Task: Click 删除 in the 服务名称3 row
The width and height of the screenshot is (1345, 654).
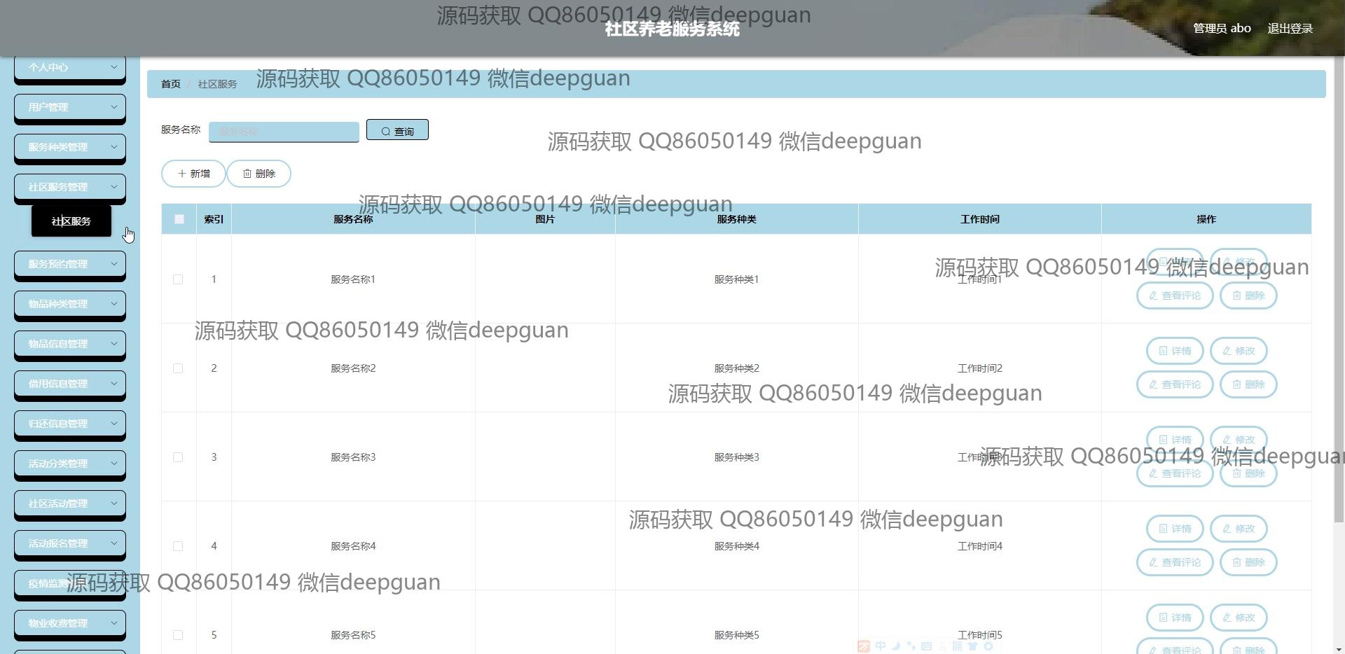Action: click(x=1248, y=473)
